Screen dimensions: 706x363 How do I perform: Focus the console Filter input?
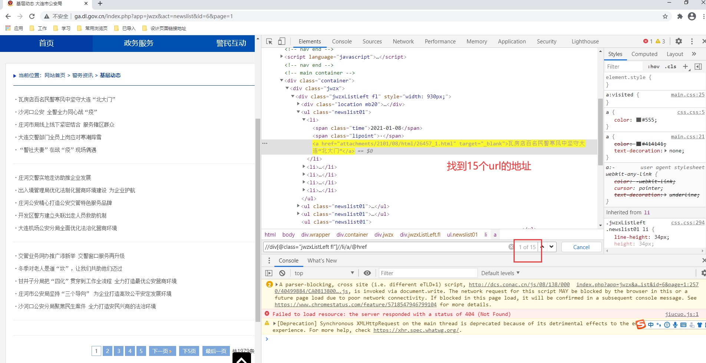428,273
